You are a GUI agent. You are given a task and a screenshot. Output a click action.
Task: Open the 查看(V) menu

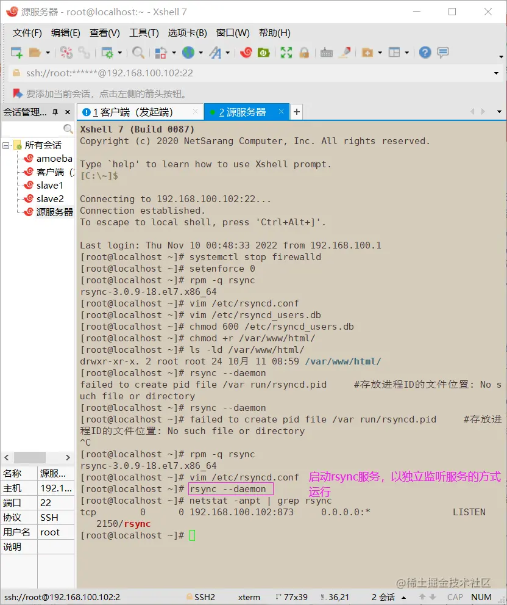click(x=104, y=33)
